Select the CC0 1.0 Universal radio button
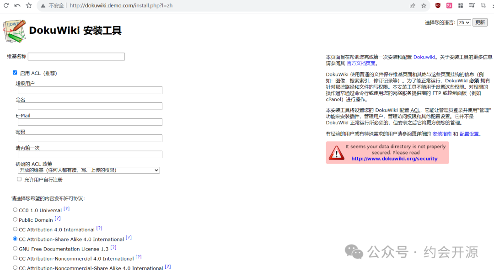 tap(15, 210)
